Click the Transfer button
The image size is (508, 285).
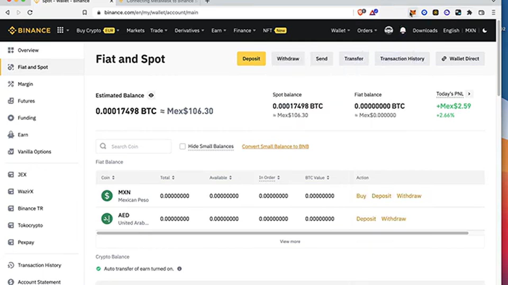[x=354, y=59]
